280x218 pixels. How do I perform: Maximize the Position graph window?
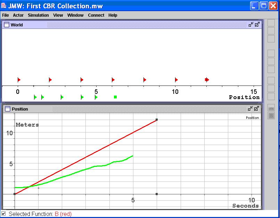click(257, 109)
